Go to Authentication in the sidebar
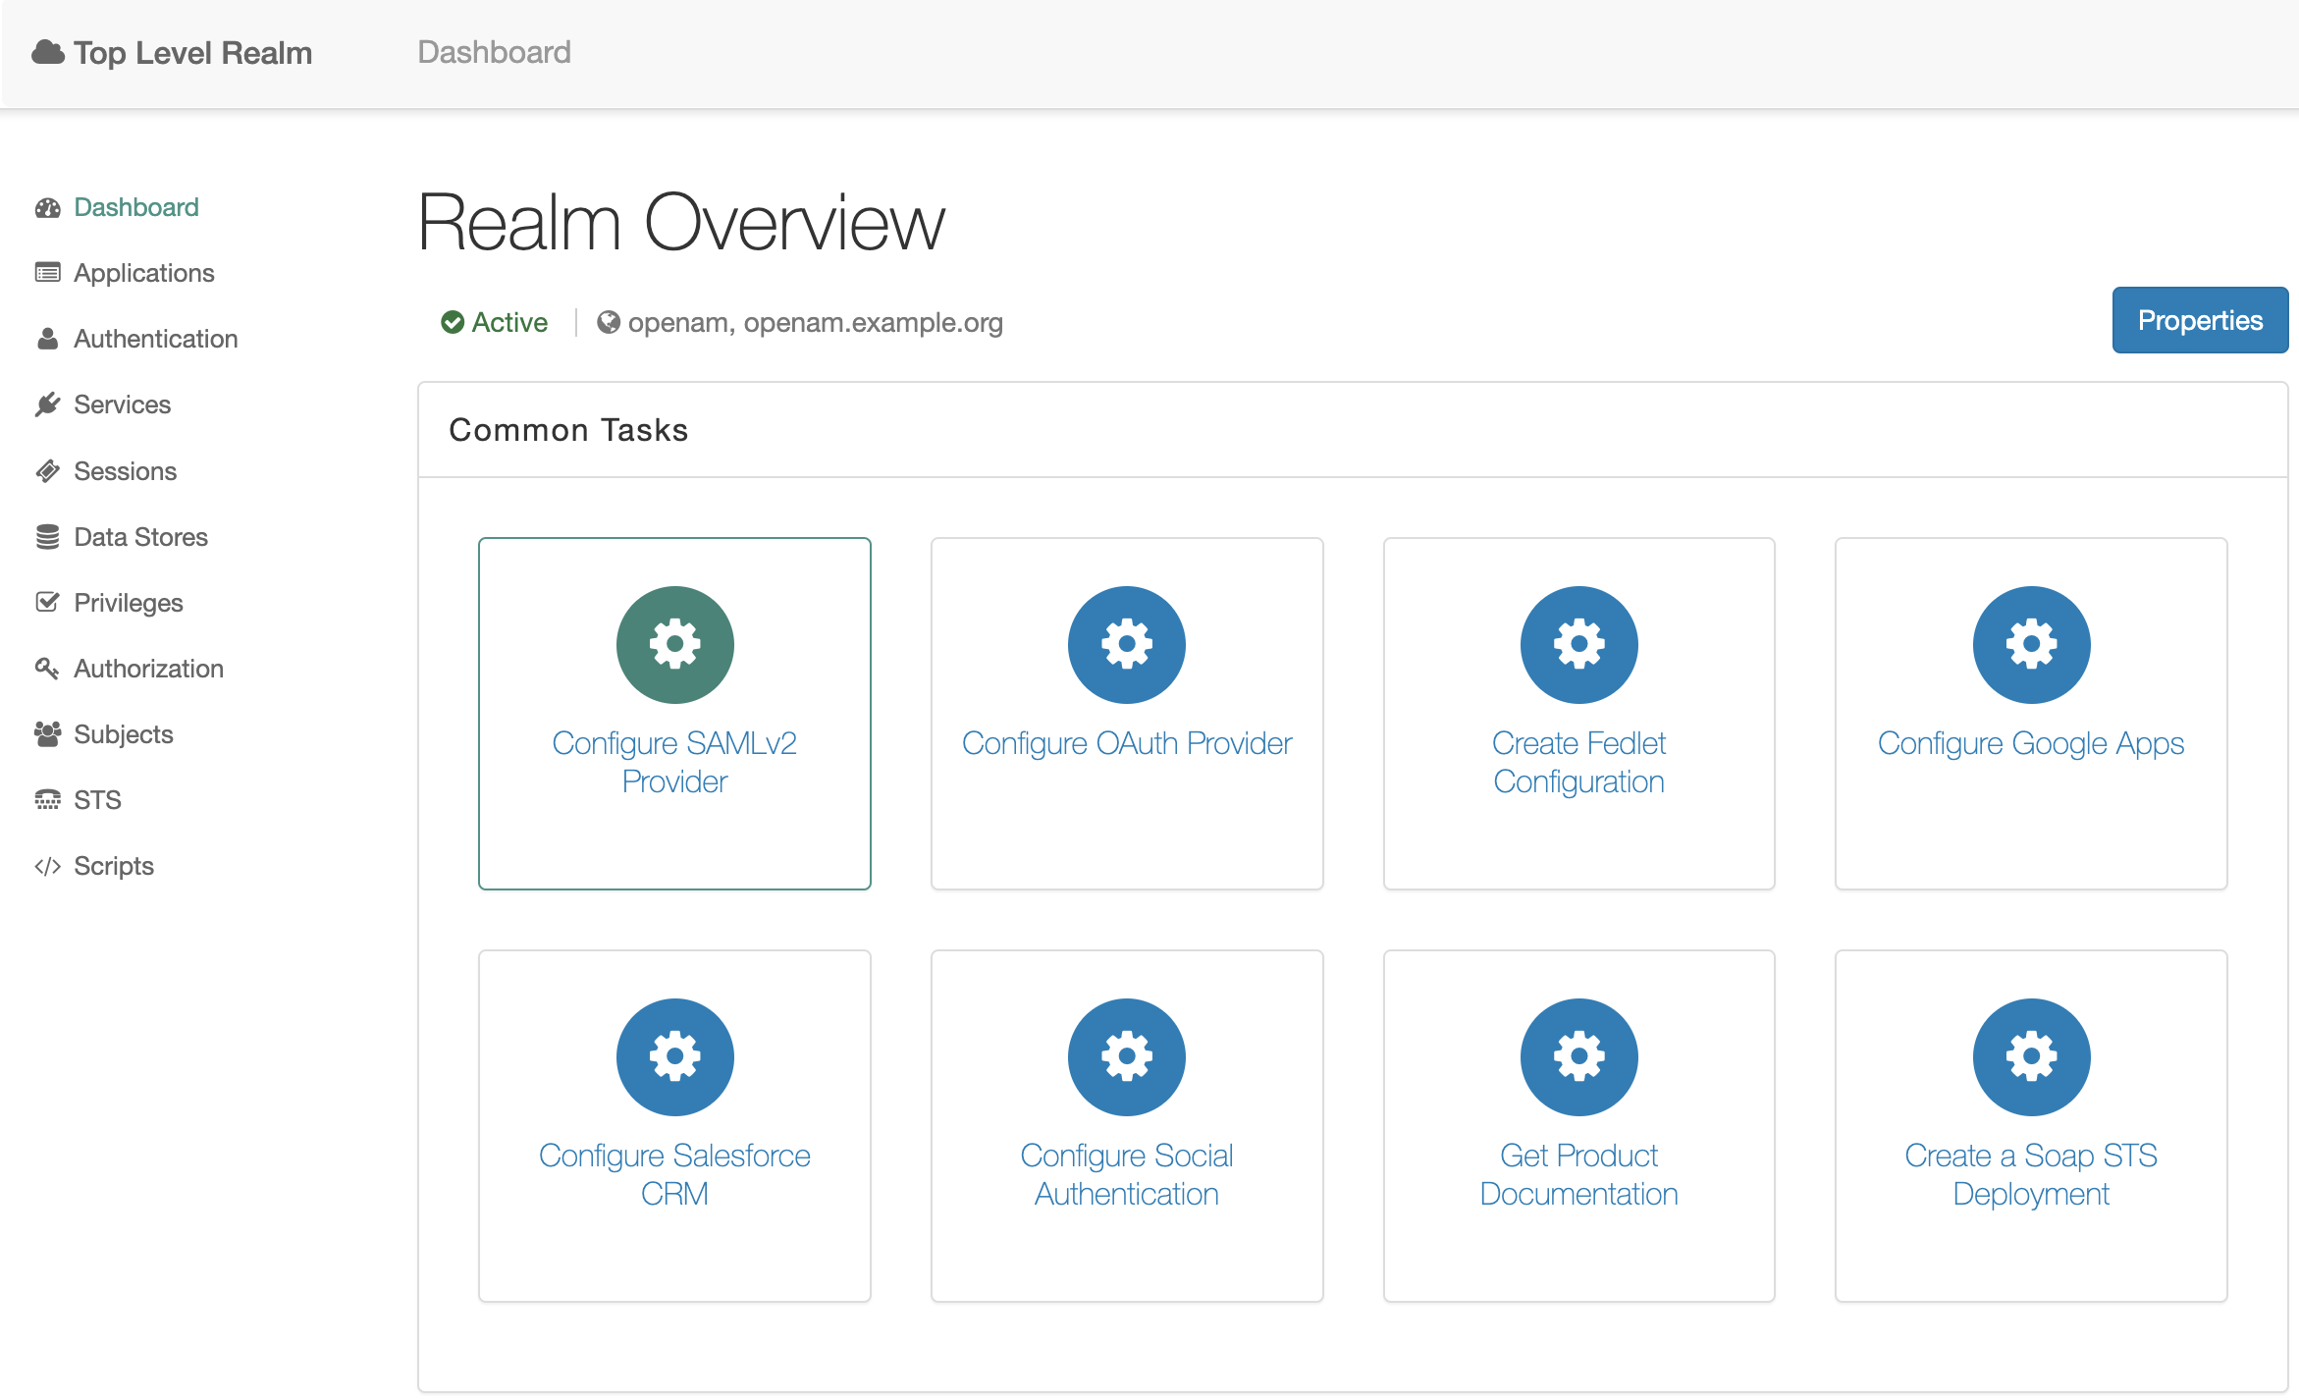This screenshot has width=2299, height=1400. pos(155,339)
